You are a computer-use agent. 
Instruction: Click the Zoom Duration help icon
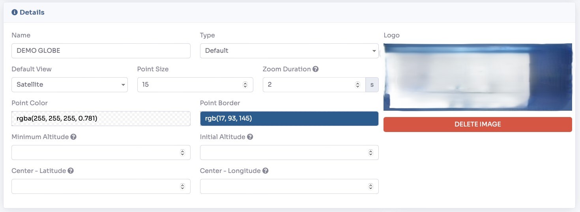316,69
